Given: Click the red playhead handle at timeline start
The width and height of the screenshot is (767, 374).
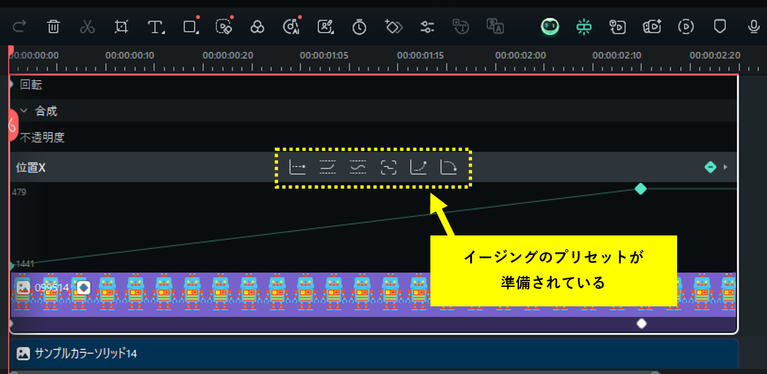Looking at the screenshot, I should pos(11,50).
